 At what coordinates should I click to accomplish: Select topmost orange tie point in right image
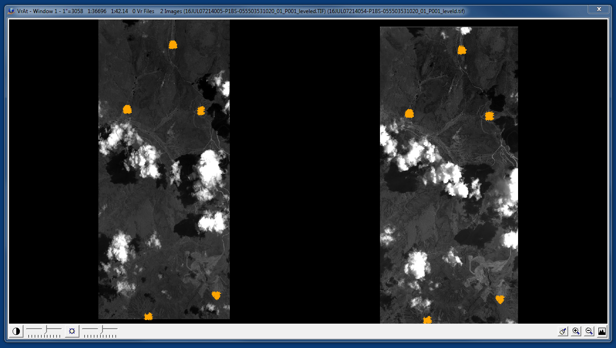462,50
